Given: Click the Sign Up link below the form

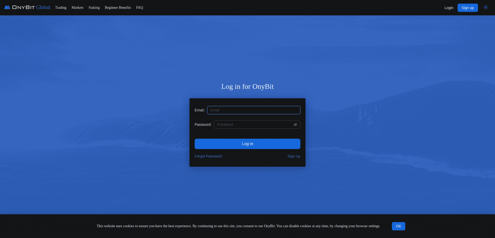Looking at the screenshot, I should (294, 156).
